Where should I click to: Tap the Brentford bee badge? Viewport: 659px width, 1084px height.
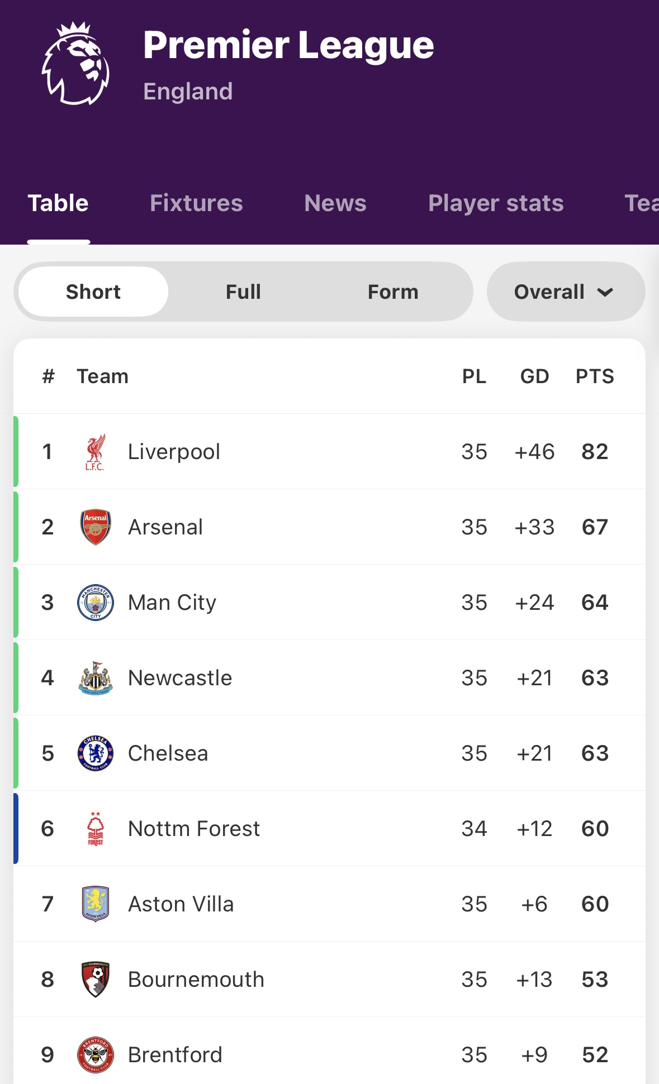96,1055
